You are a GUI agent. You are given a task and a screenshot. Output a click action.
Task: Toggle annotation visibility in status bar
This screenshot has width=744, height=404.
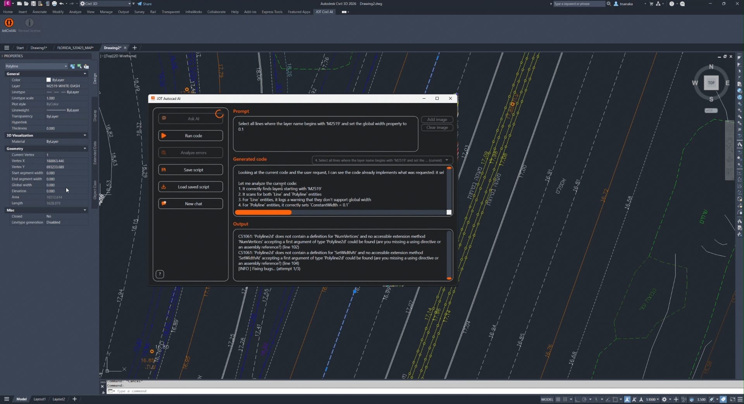click(x=627, y=399)
